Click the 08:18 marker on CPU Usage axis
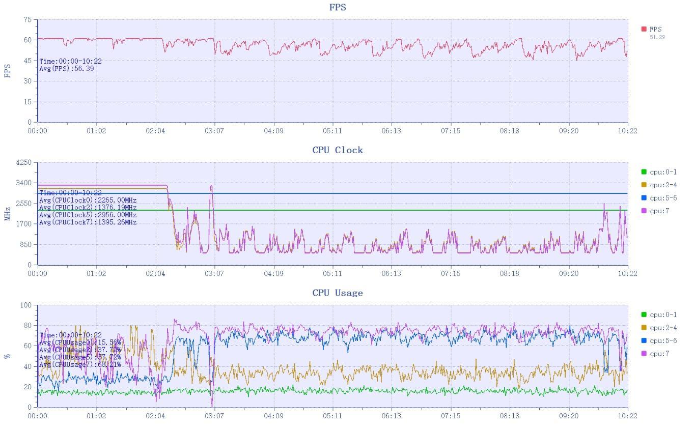The width and height of the screenshot is (695, 430). (509, 416)
